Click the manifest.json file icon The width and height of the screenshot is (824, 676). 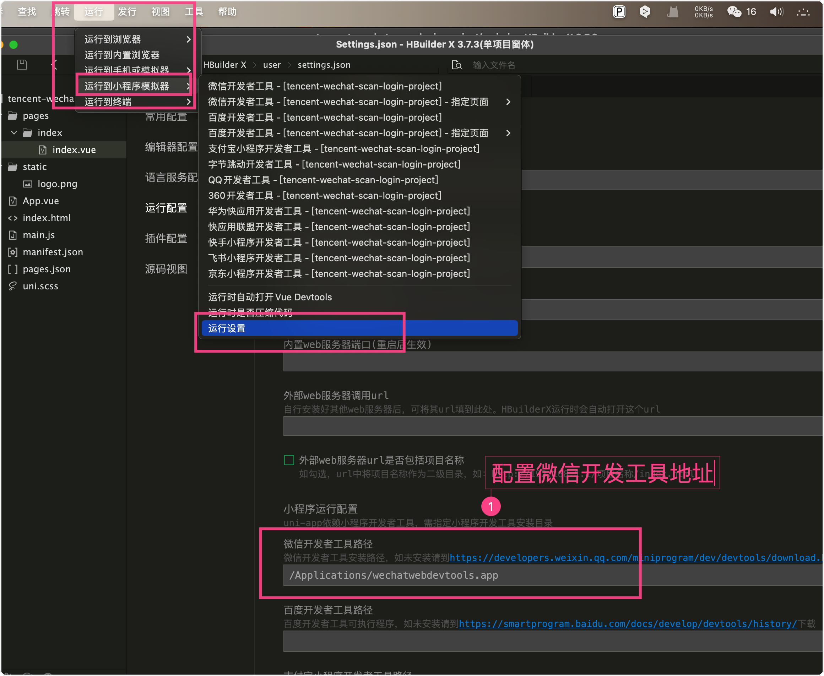(x=13, y=252)
